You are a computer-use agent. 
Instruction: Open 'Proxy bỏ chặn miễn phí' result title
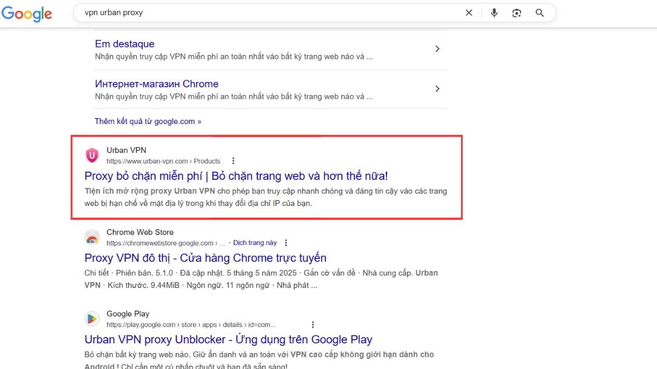pyautogui.click(x=236, y=176)
